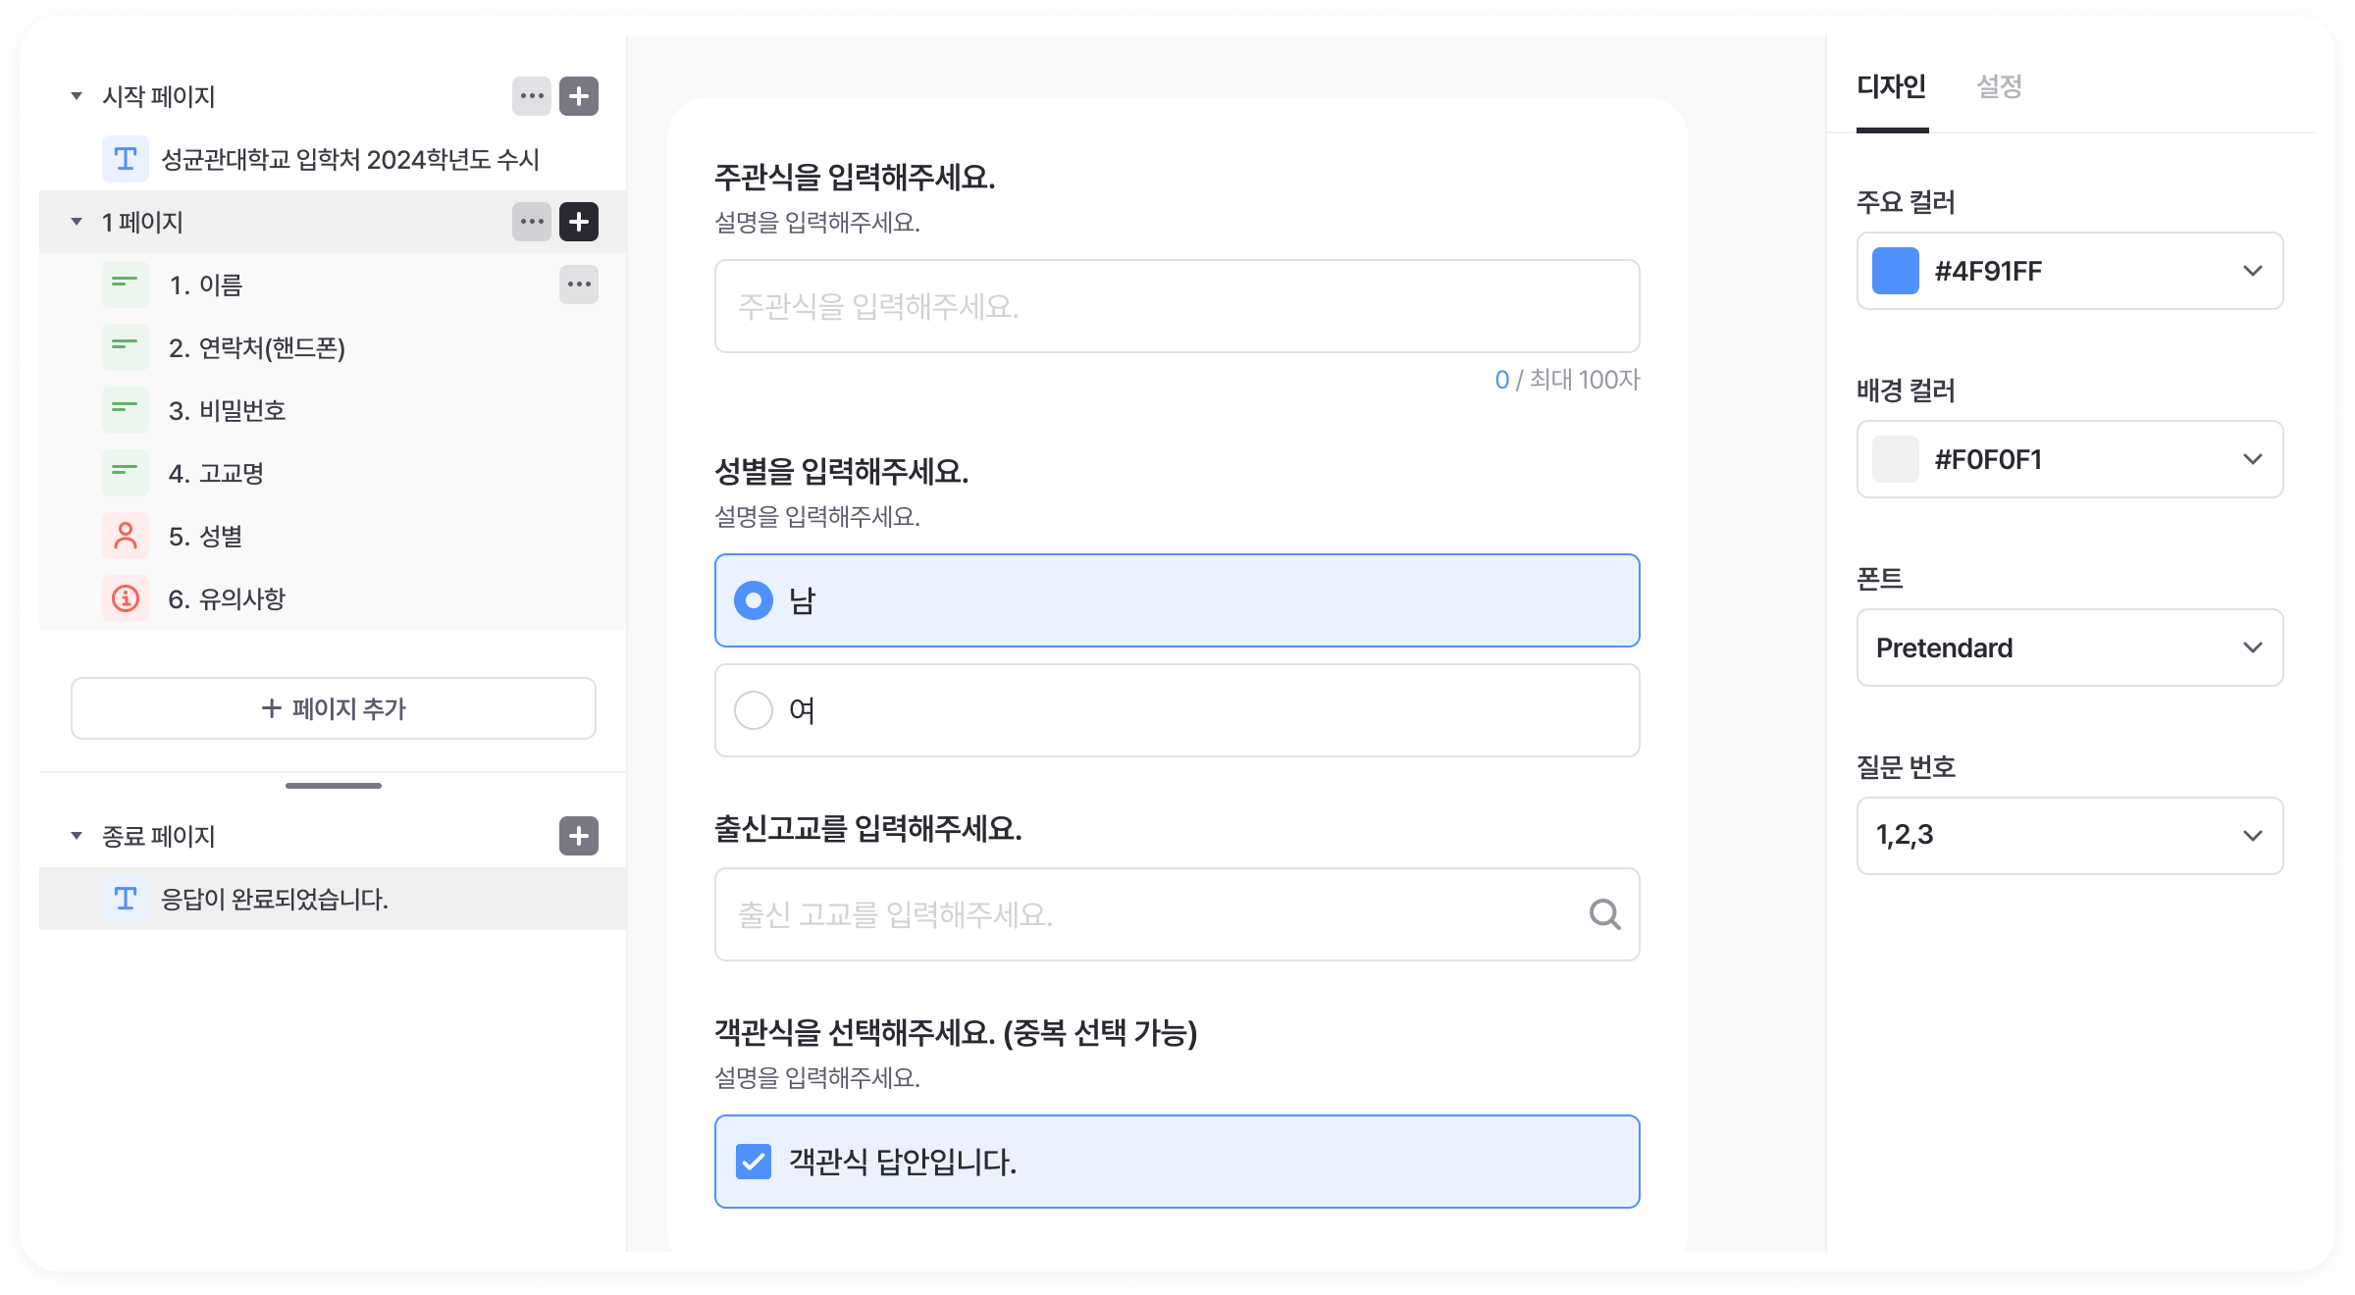This screenshot has height=1295, width=2355.
Task: Uncheck the 객관식 답안입니다 checkbox
Action: pyautogui.click(x=754, y=1162)
